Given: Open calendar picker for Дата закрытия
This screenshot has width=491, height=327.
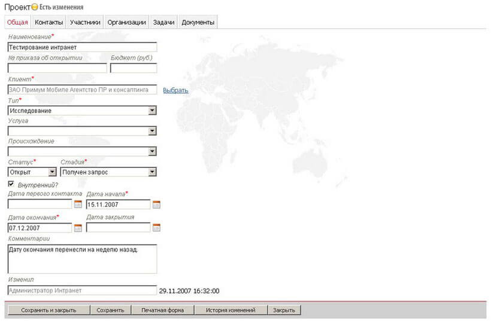Looking at the screenshot, I should point(156,228).
